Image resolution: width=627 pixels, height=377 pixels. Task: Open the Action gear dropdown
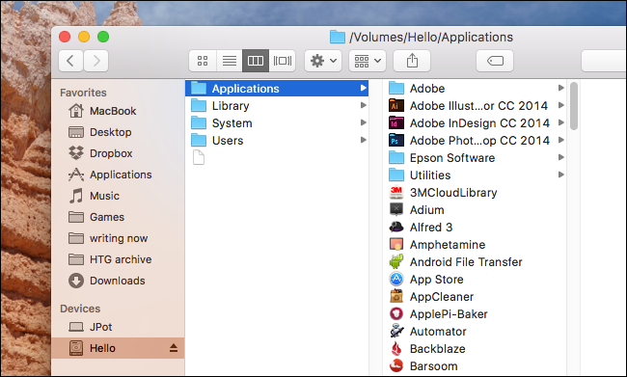pyautogui.click(x=323, y=61)
